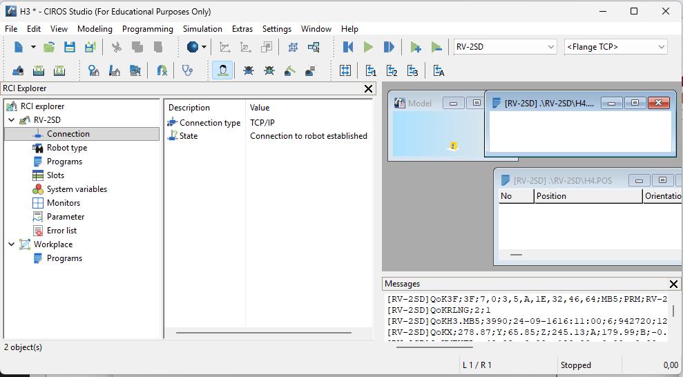The image size is (683, 377).
Task: Click the play with minus icon
Action: [436, 47]
